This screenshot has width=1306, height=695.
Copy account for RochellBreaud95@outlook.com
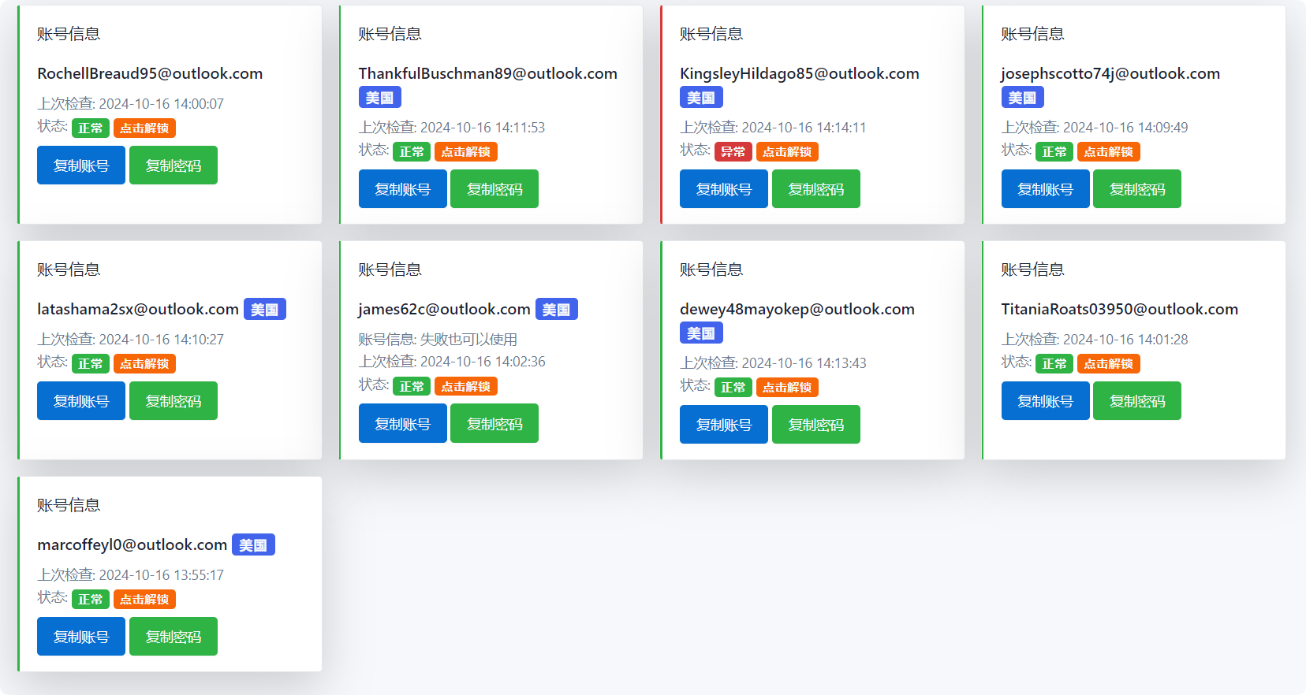coord(81,165)
